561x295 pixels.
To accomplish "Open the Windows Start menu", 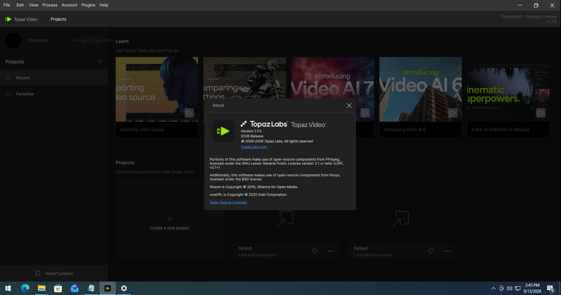I will (8, 288).
